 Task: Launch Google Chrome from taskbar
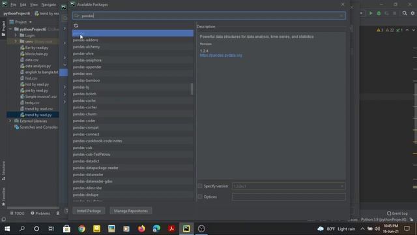(81, 228)
